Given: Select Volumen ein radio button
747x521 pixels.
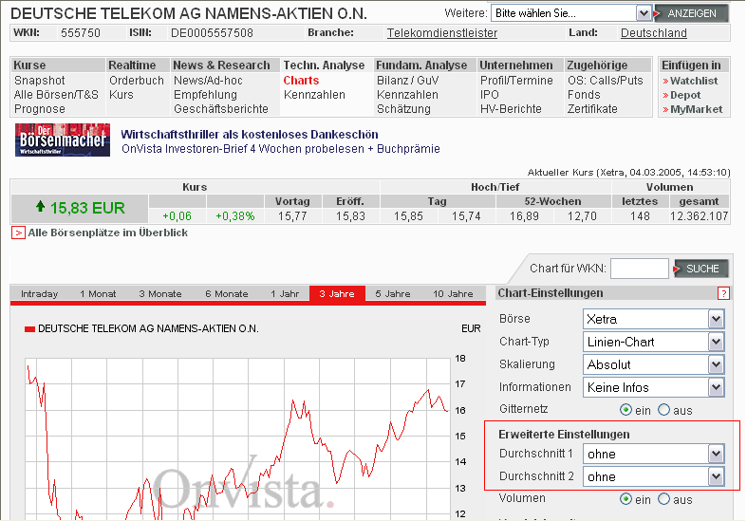Looking at the screenshot, I should (626, 498).
